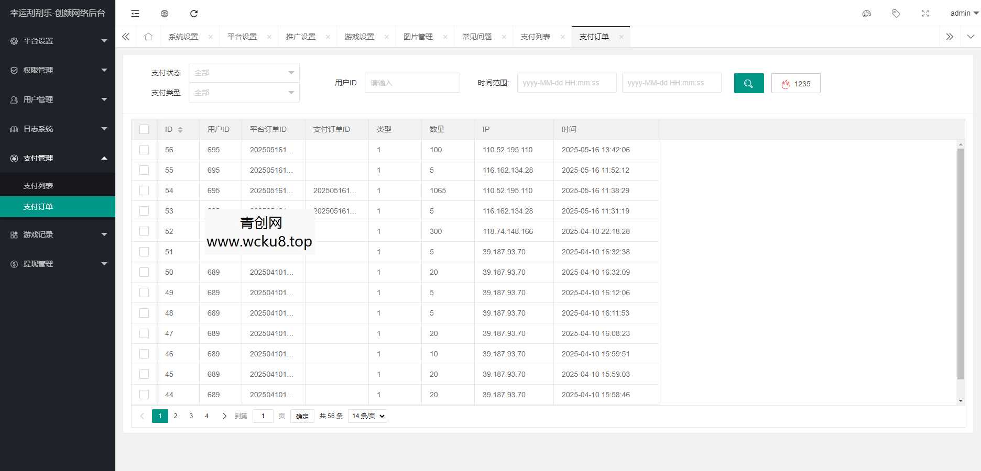Click the tag note icon in header
Viewport: 981px width, 471px height.
pos(896,14)
